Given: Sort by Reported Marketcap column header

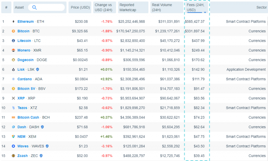Looking at the screenshot, I should [x=133, y=7].
